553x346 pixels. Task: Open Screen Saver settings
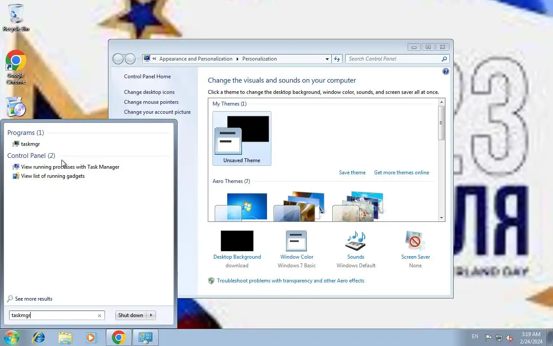(415, 249)
